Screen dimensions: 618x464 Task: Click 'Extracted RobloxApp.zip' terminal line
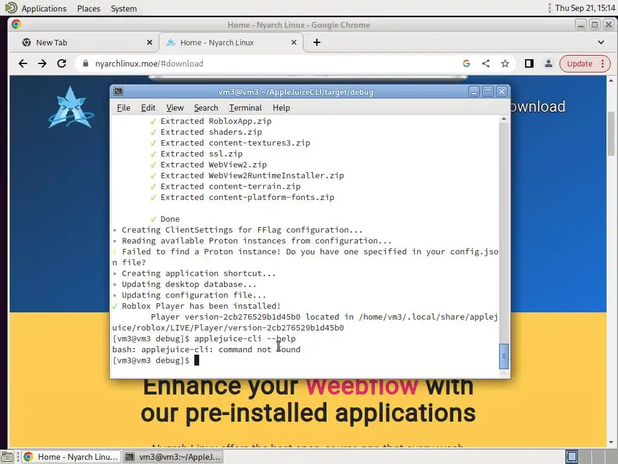(x=215, y=121)
